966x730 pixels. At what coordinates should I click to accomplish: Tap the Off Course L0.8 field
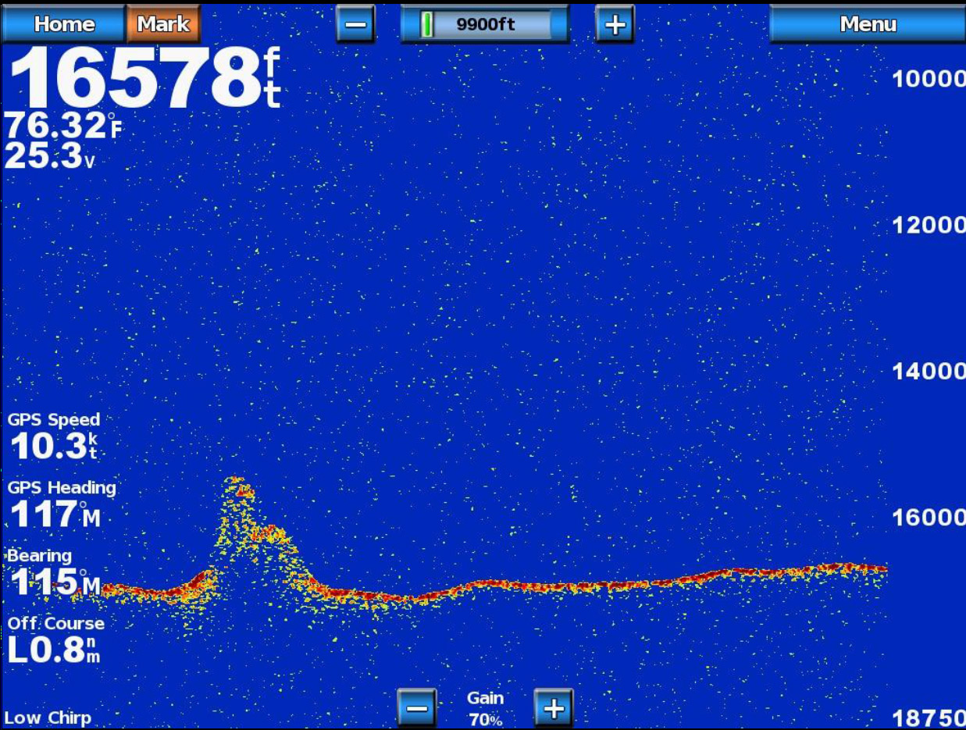click(x=55, y=642)
